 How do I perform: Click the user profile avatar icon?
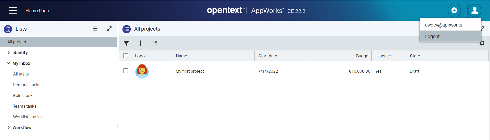coord(474,10)
